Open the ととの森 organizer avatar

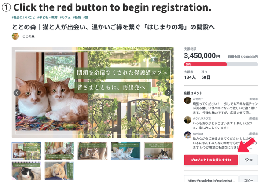15,36
